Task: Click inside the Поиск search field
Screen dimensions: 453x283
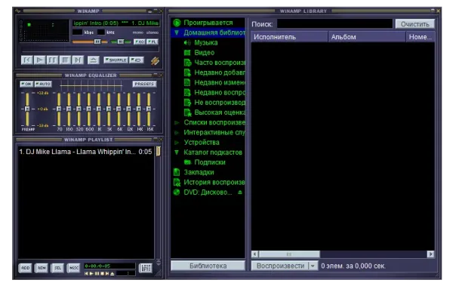Action: tap(334, 23)
